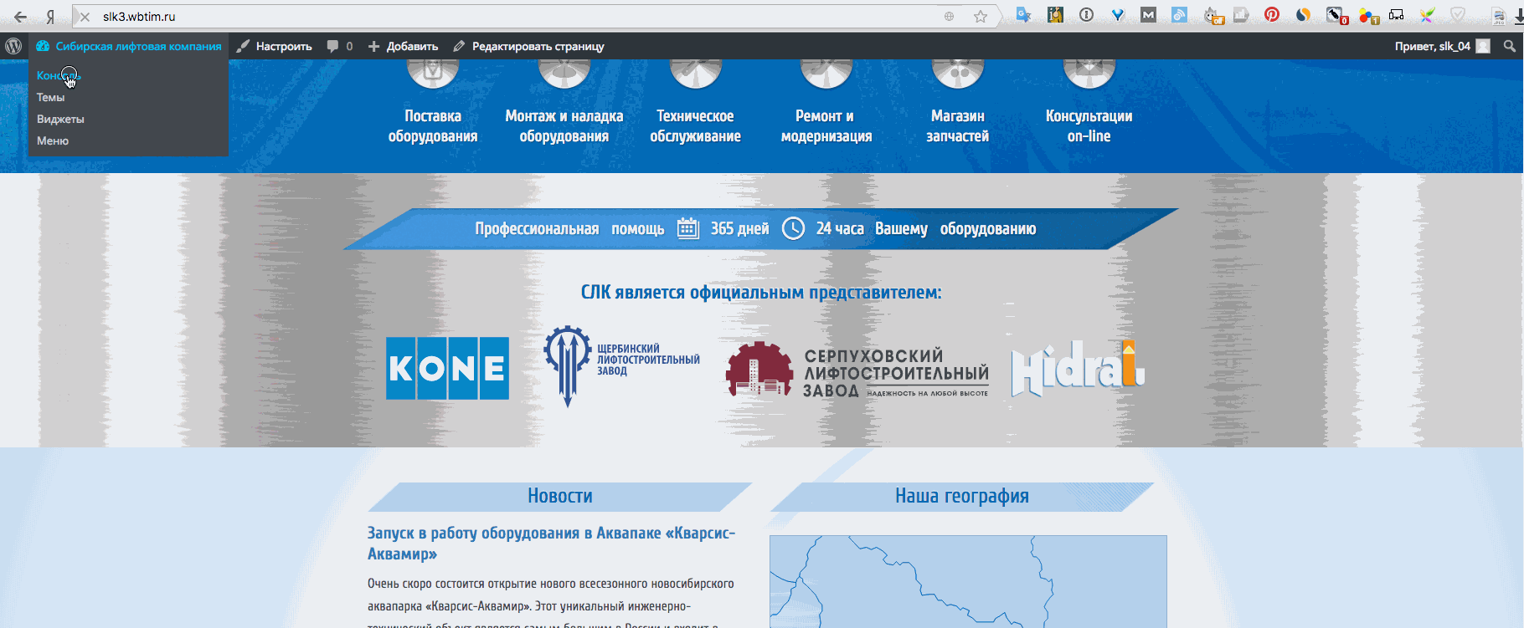
Task: Click the clock icon next to '24 часа'
Action: 793,228
